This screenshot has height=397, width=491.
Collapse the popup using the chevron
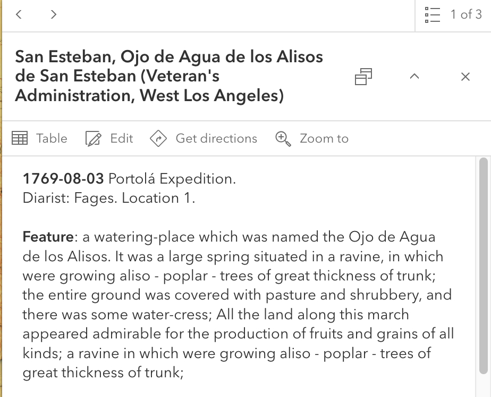pos(414,77)
